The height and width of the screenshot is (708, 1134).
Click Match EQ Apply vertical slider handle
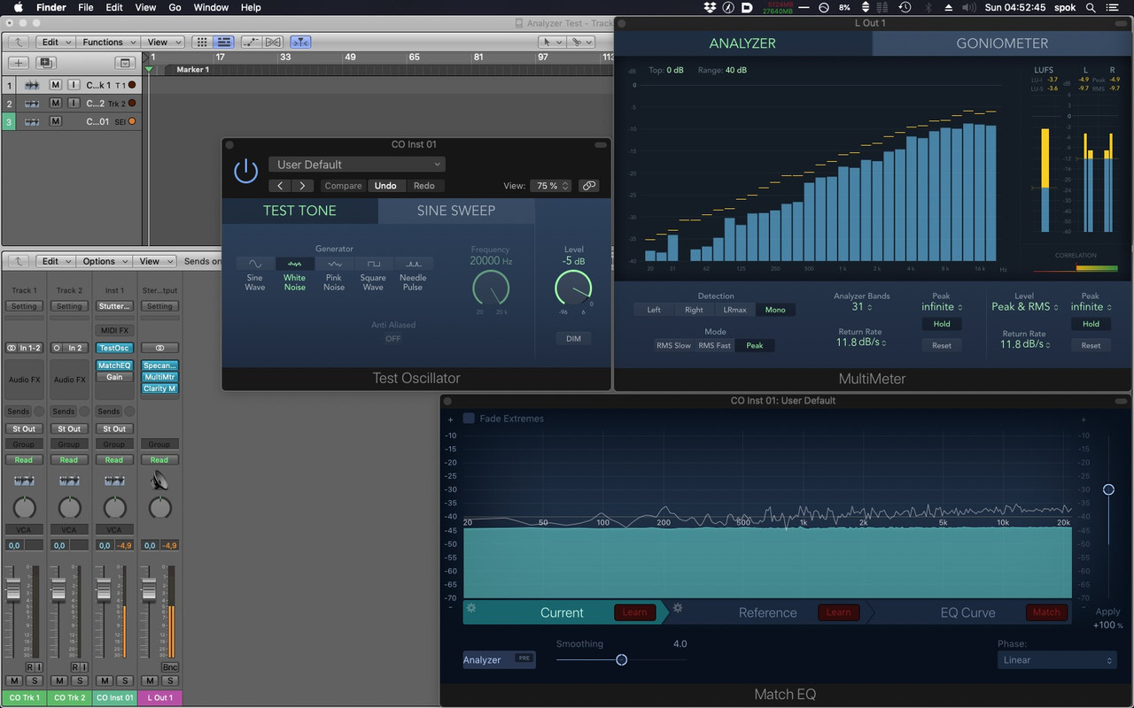coord(1108,489)
